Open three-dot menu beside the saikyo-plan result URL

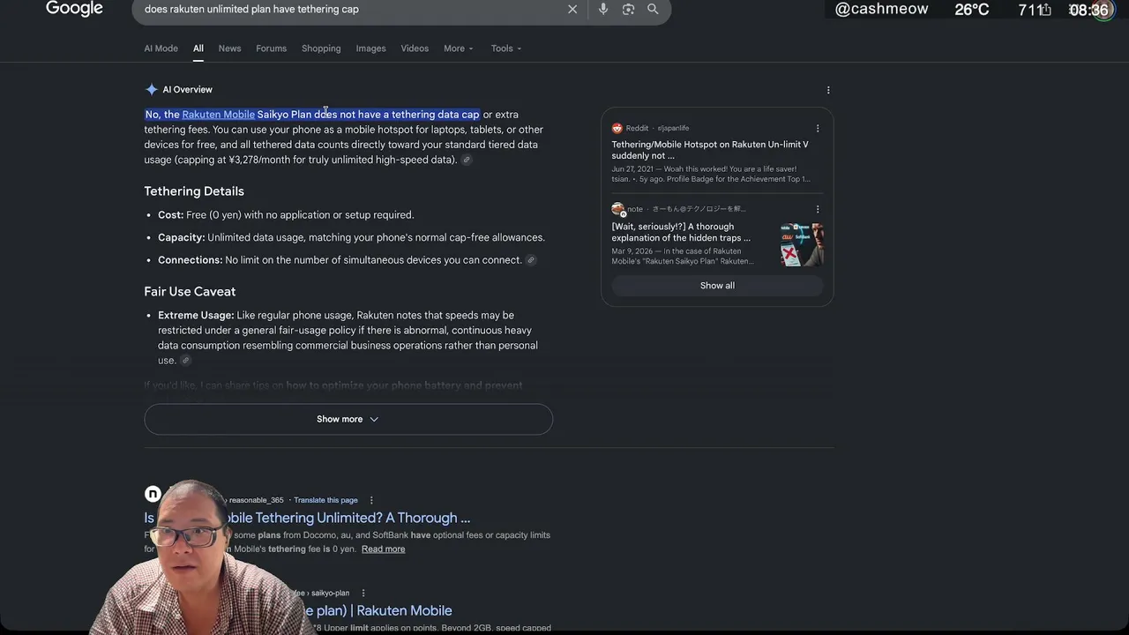pyautogui.click(x=363, y=593)
